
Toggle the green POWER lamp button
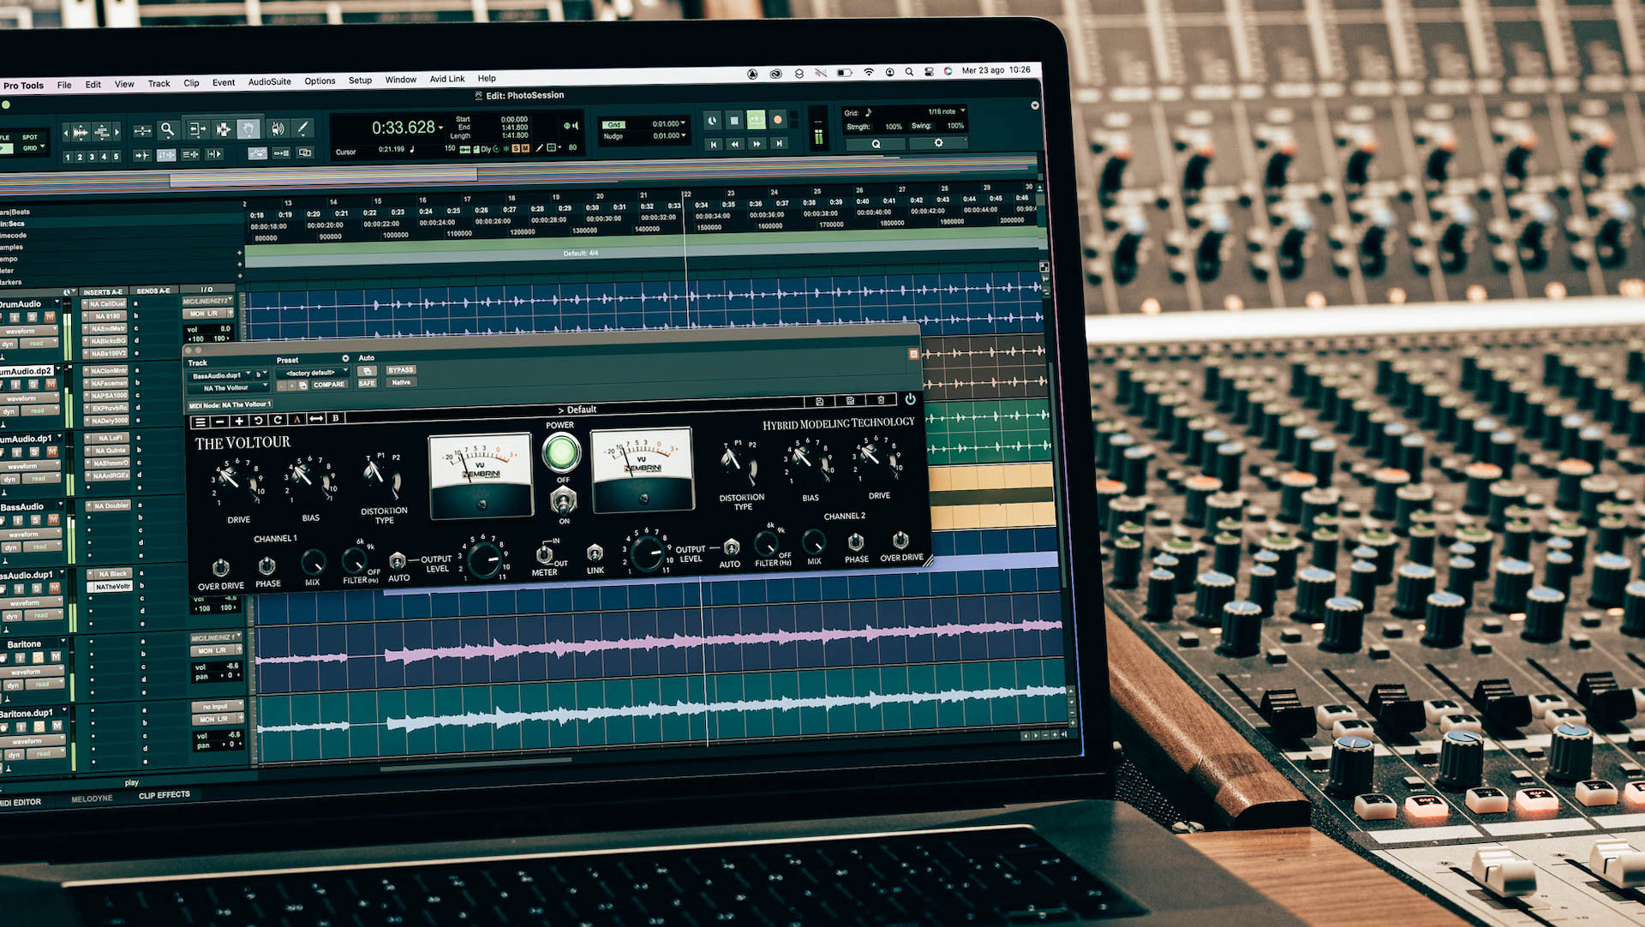[561, 452]
